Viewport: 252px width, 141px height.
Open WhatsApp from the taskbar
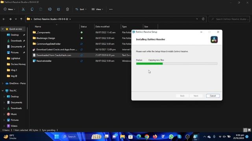171,137
